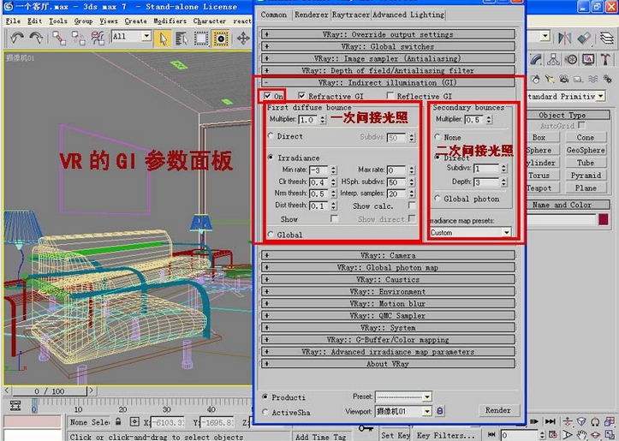Viewport: 619px width, 441px height.
Task: Expand the VRay Environment rollout
Action: [388, 291]
